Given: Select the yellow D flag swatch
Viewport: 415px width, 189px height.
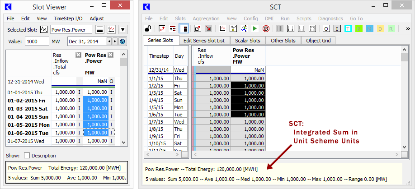Looking at the screenshot, I should click(380, 28).
